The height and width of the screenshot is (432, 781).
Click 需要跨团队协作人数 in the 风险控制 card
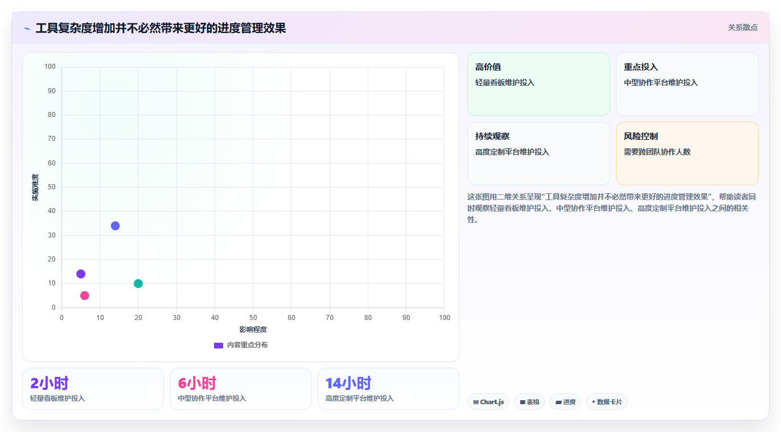[657, 152]
